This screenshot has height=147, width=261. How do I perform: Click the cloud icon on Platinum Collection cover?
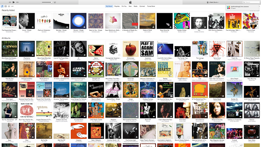pyautogui.click(x=50, y=27)
